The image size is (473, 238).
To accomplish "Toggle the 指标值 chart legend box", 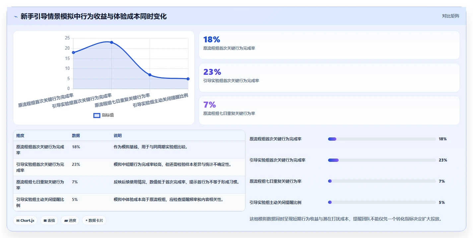I will coord(97,115).
